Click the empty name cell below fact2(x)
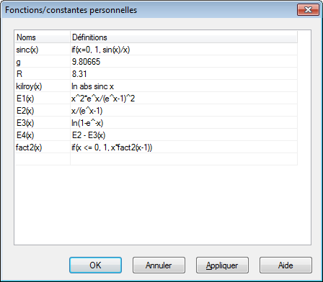The width and height of the screenshot is (323, 282). coord(43,159)
